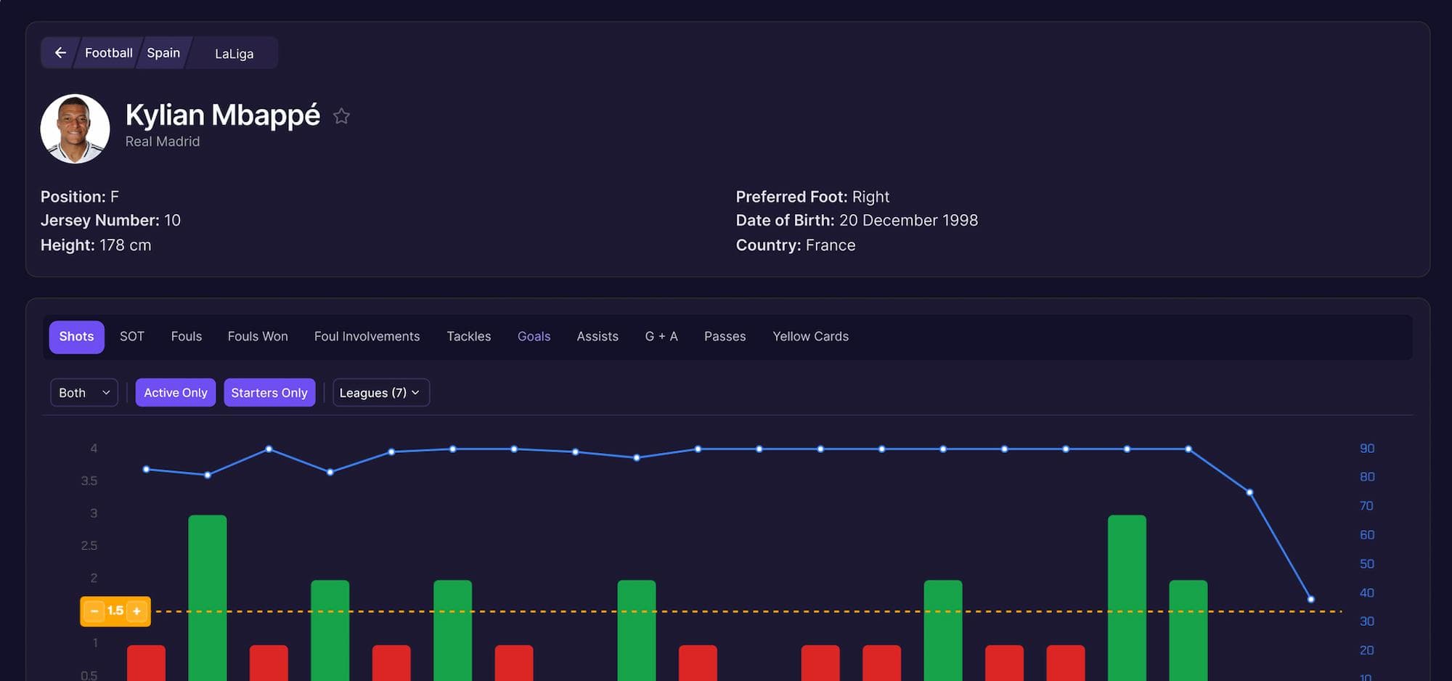
Task: Expand the Leagues (7) dropdown
Action: point(380,392)
